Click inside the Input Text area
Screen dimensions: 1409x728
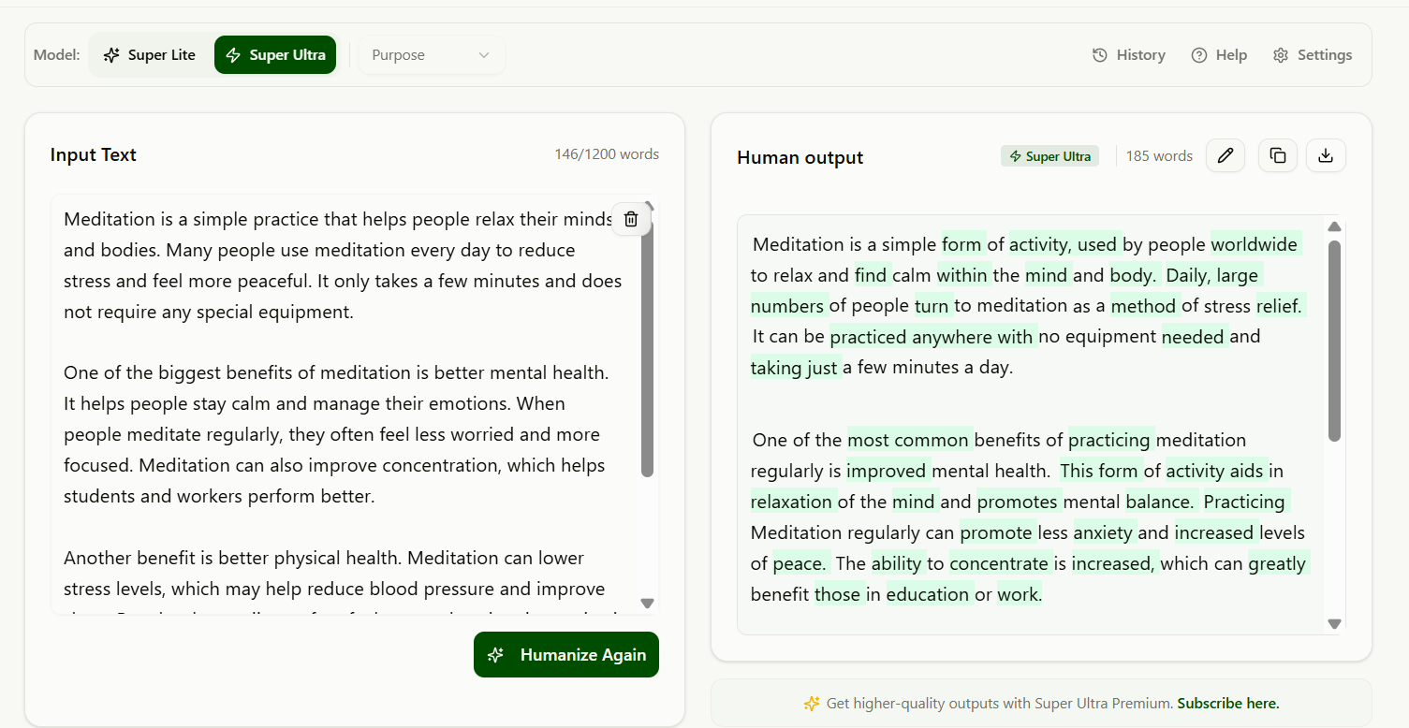click(x=345, y=404)
